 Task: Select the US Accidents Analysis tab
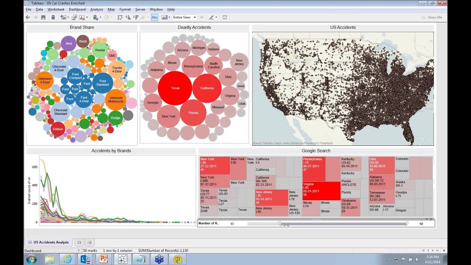(48, 242)
